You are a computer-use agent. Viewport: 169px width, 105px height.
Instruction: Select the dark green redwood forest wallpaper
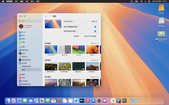[x=79, y=66]
